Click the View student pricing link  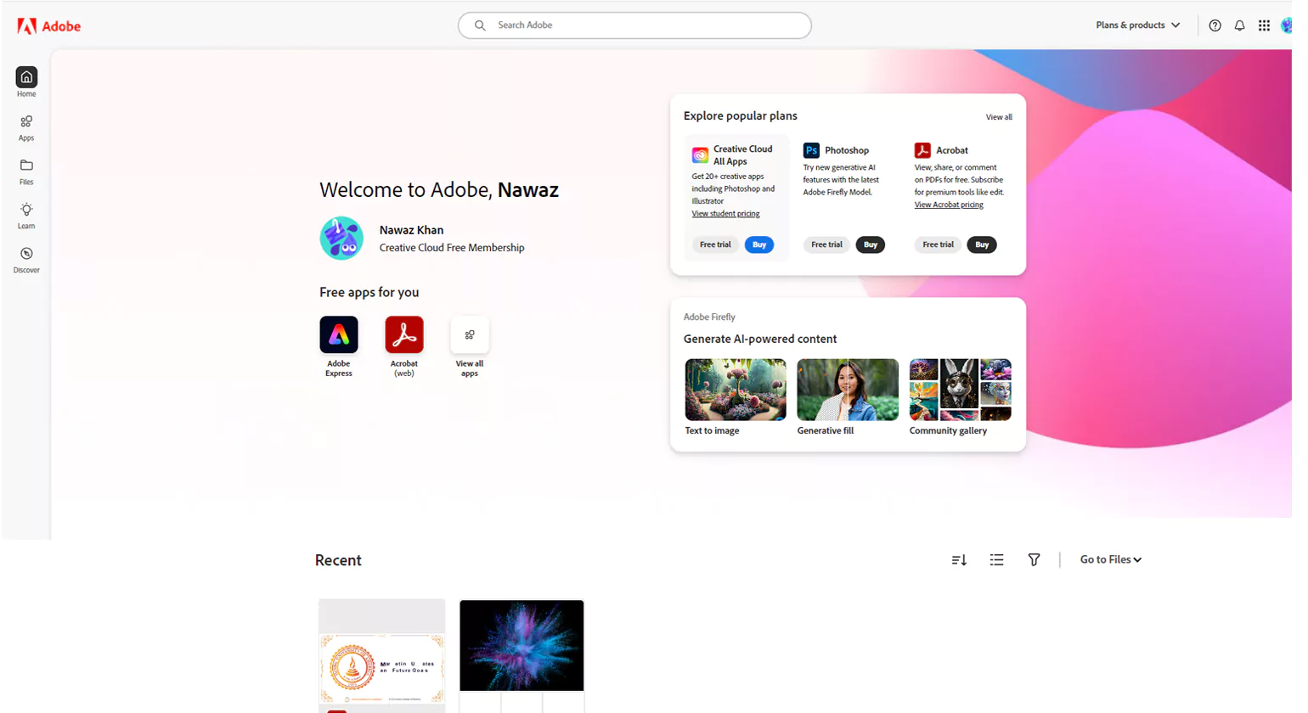click(725, 213)
